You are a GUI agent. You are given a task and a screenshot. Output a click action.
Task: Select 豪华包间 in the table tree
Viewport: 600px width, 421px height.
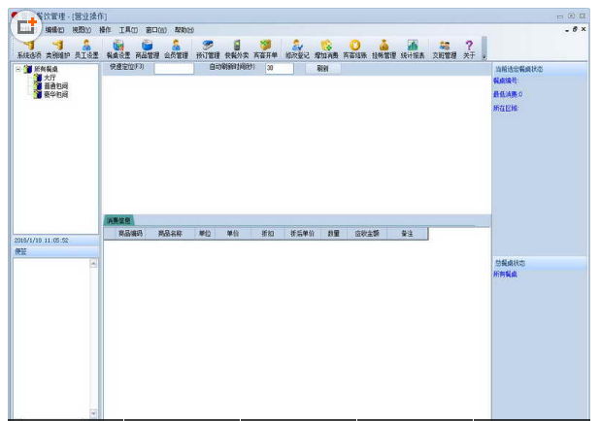[56, 94]
